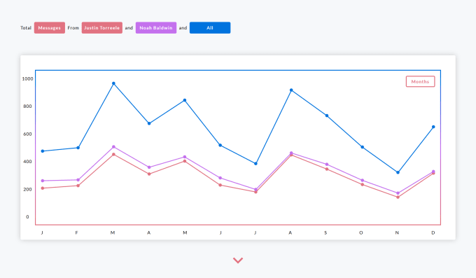This screenshot has height=278, width=476.
Task: Select the Justin Torreele filter button
Action: click(x=102, y=27)
